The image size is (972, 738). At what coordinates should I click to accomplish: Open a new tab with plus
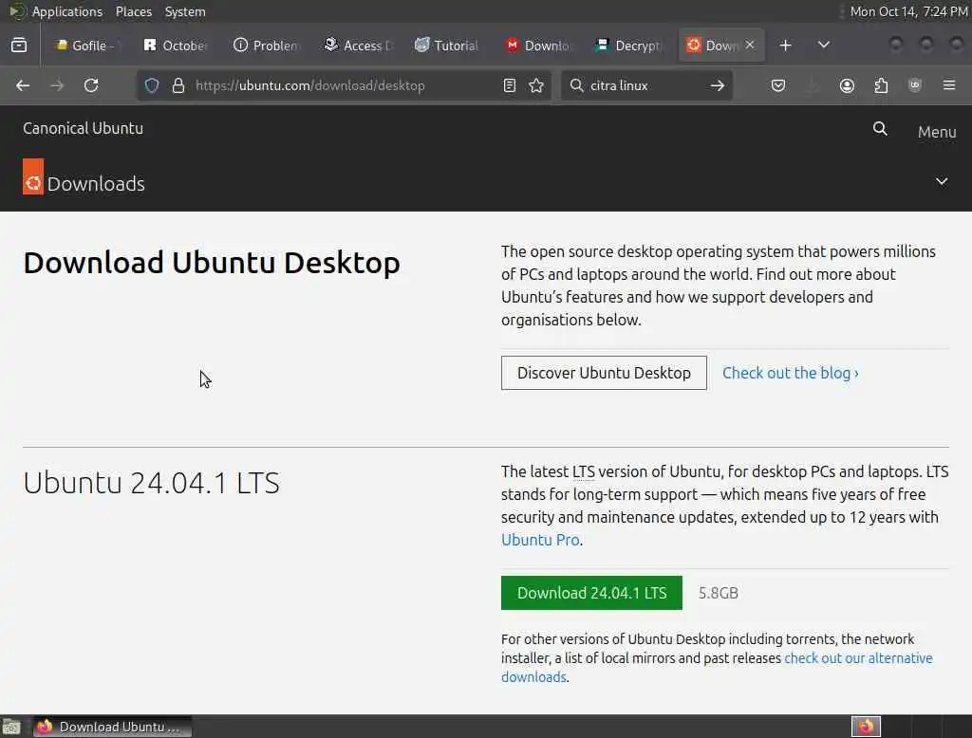point(785,46)
